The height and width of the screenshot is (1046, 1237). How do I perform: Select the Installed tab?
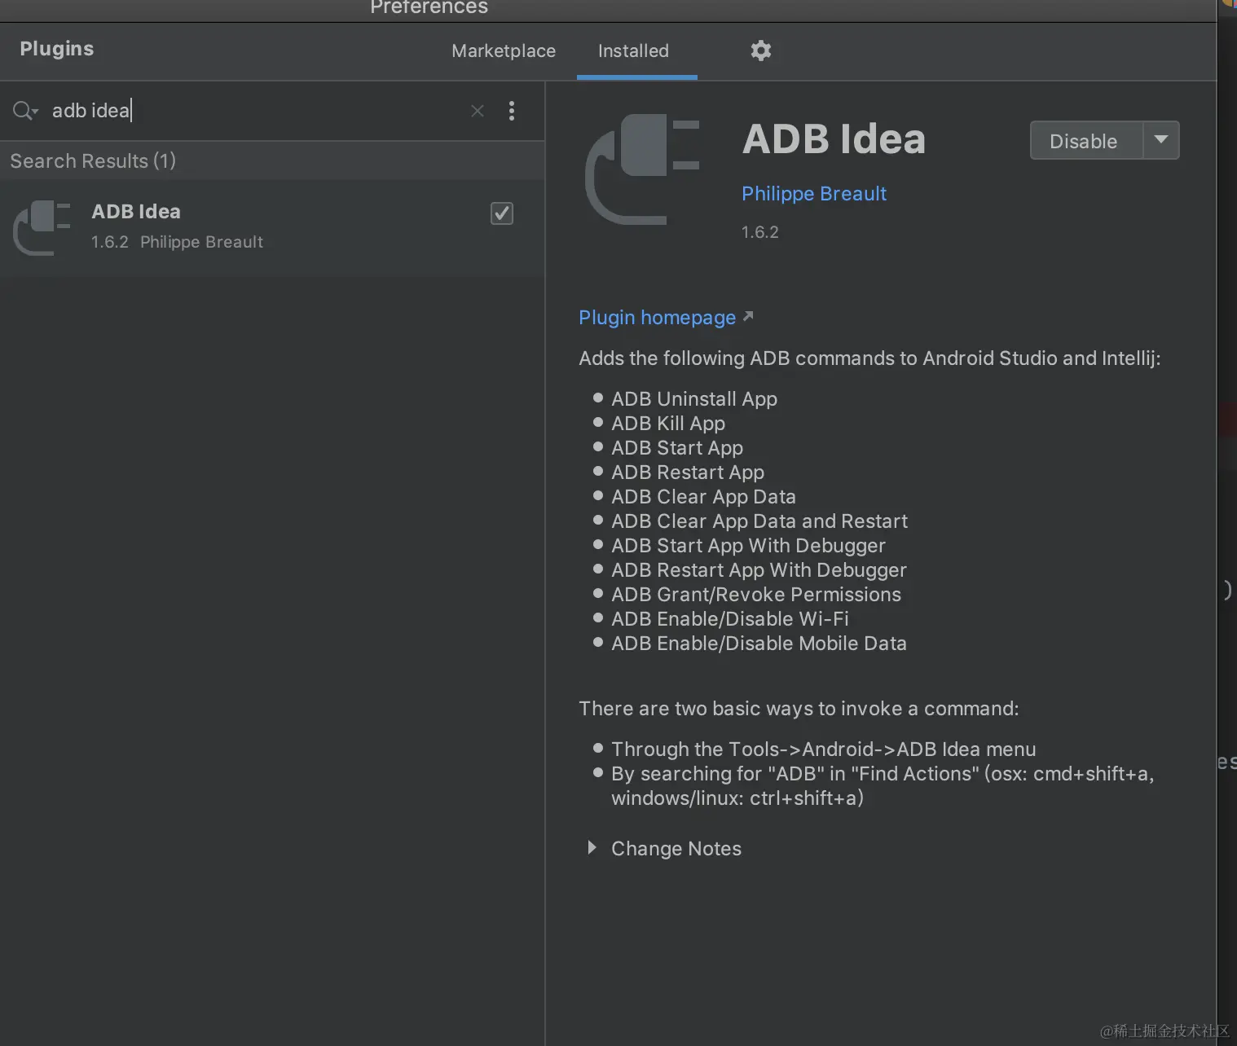[x=633, y=51]
